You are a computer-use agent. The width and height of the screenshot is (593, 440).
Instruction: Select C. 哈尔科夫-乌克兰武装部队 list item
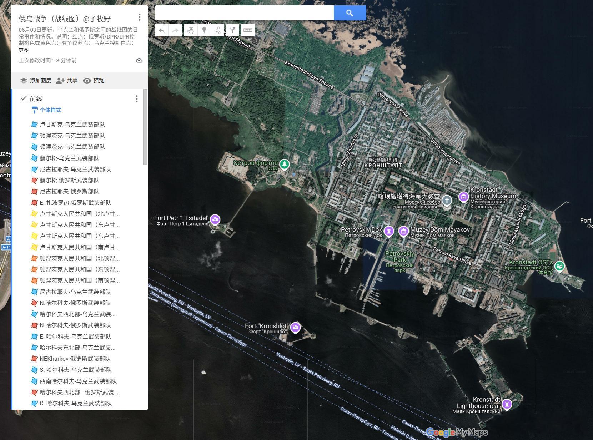tap(76, 403)
